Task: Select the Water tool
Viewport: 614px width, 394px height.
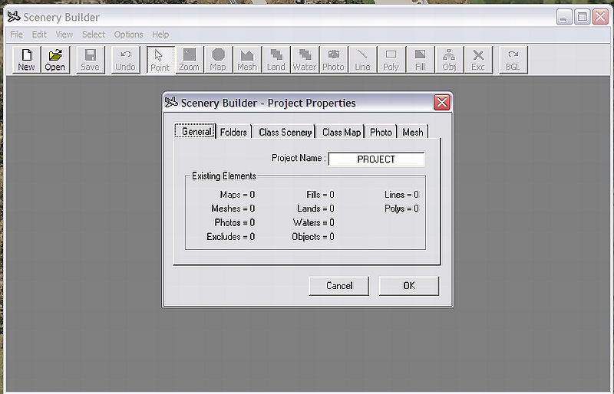Action: click(305, 60)
